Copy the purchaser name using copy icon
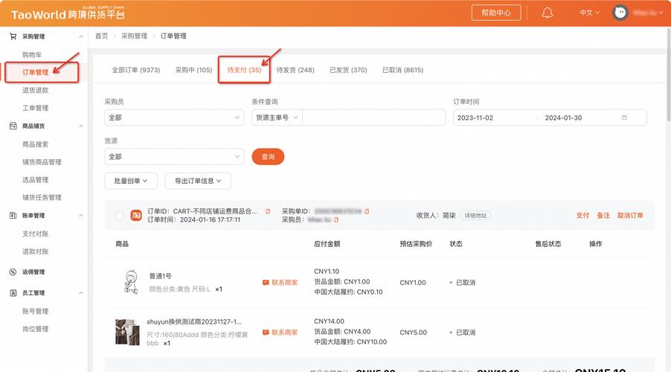The image size is (671, 372). [336, 220]
